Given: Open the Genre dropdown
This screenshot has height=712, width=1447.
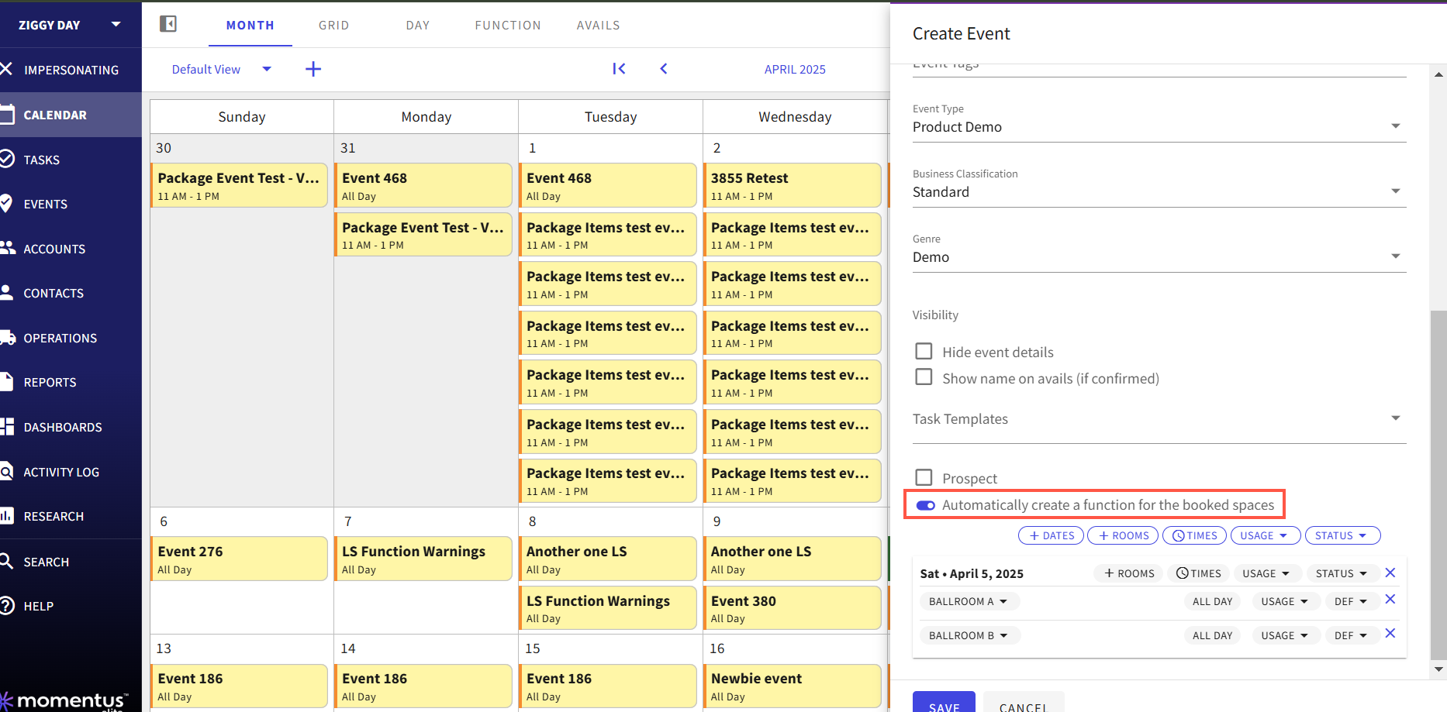Looking at the screenshot, I should (x=1159, y=256).
